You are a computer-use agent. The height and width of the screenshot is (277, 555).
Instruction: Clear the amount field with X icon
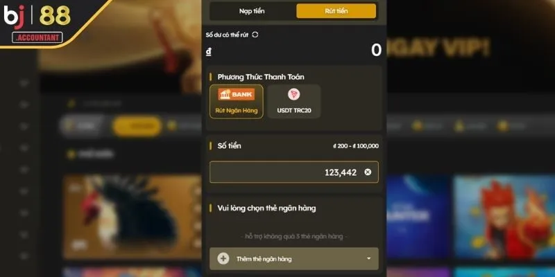point(368,172)
